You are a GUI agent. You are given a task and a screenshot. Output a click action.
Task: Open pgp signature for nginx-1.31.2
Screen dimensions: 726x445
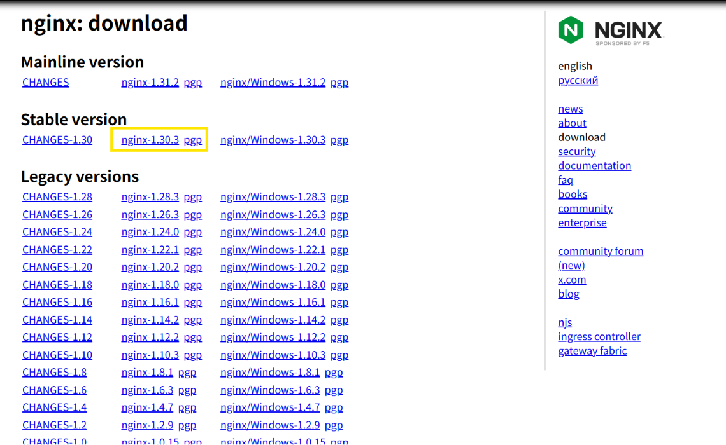(192, 83)
